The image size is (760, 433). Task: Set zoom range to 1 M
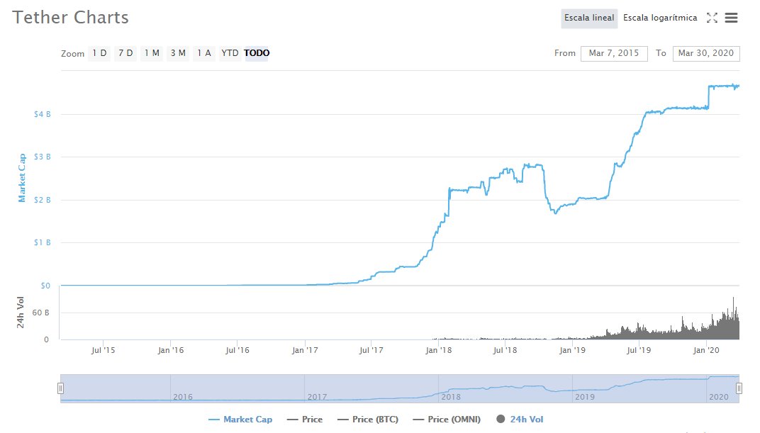152,53
